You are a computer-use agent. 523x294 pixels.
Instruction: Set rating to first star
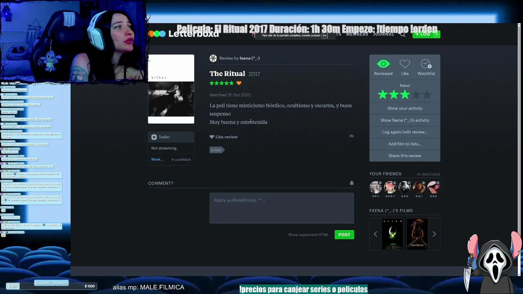[x=383, y=95]
